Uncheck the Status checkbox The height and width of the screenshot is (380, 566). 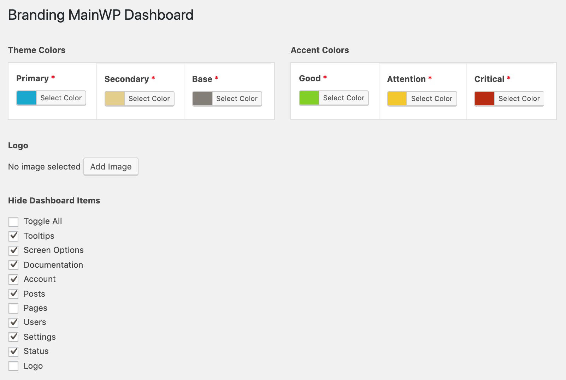[13, 351]
